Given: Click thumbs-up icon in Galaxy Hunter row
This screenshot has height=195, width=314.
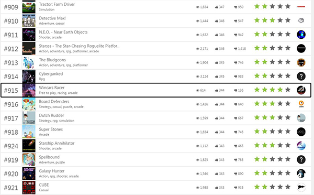Looking at the screenshot, I should coord(217,174).
